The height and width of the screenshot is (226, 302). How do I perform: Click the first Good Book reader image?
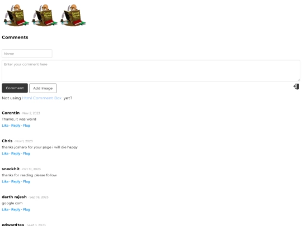click(16, 16)
